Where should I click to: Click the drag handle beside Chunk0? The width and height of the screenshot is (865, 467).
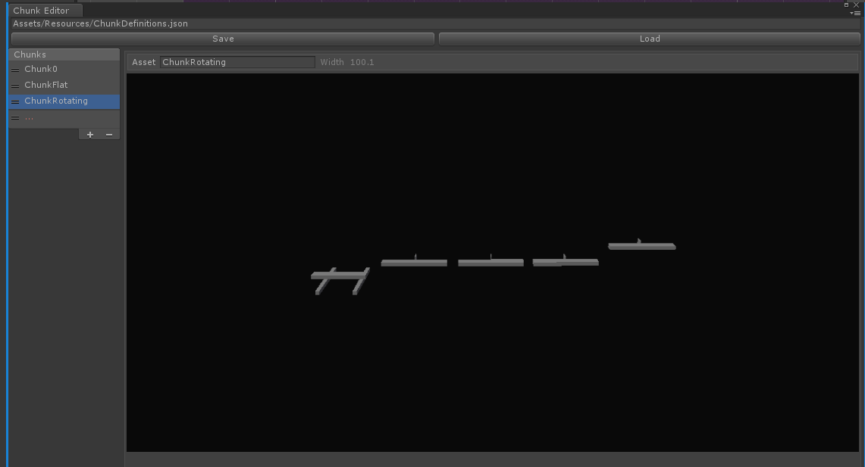(14, 69)
